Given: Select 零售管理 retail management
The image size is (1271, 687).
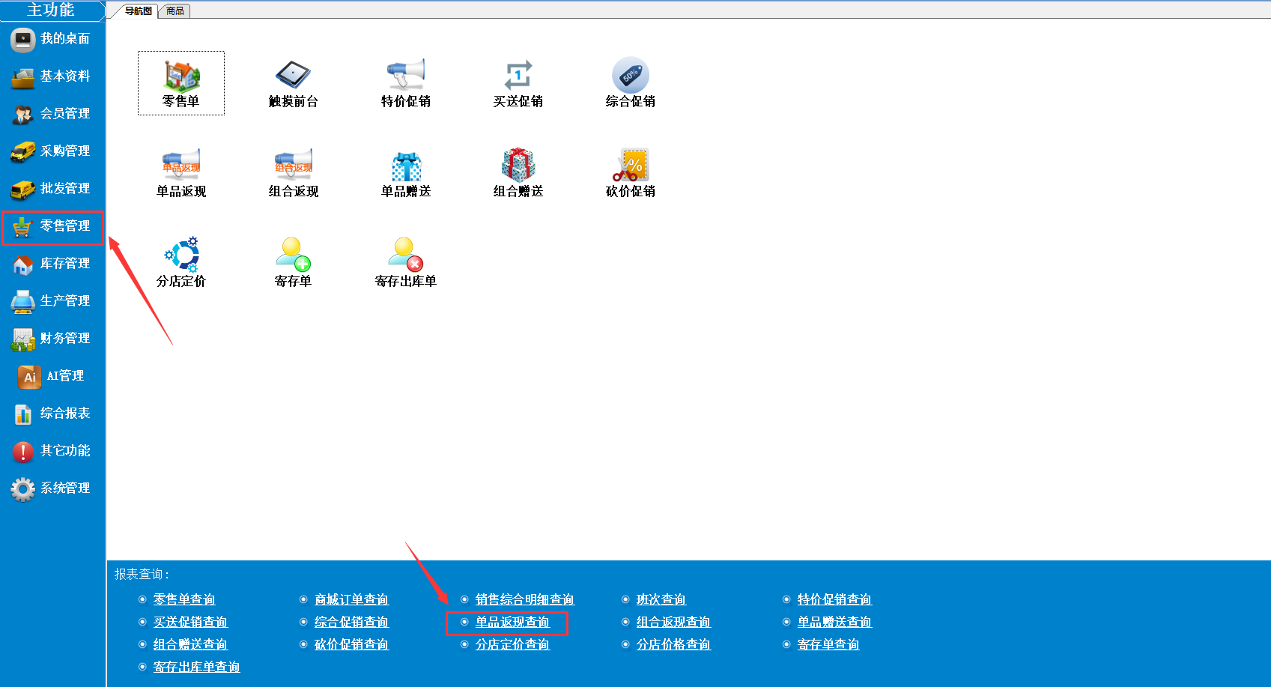Looking at the screenshot, I should 52,226.
